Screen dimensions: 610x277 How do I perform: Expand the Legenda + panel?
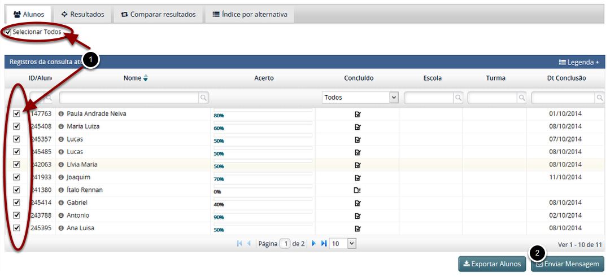(x=579, y=62)
